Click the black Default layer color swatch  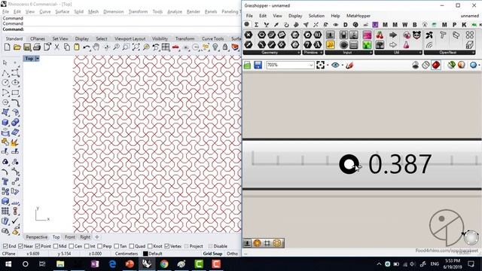point(145,254)
